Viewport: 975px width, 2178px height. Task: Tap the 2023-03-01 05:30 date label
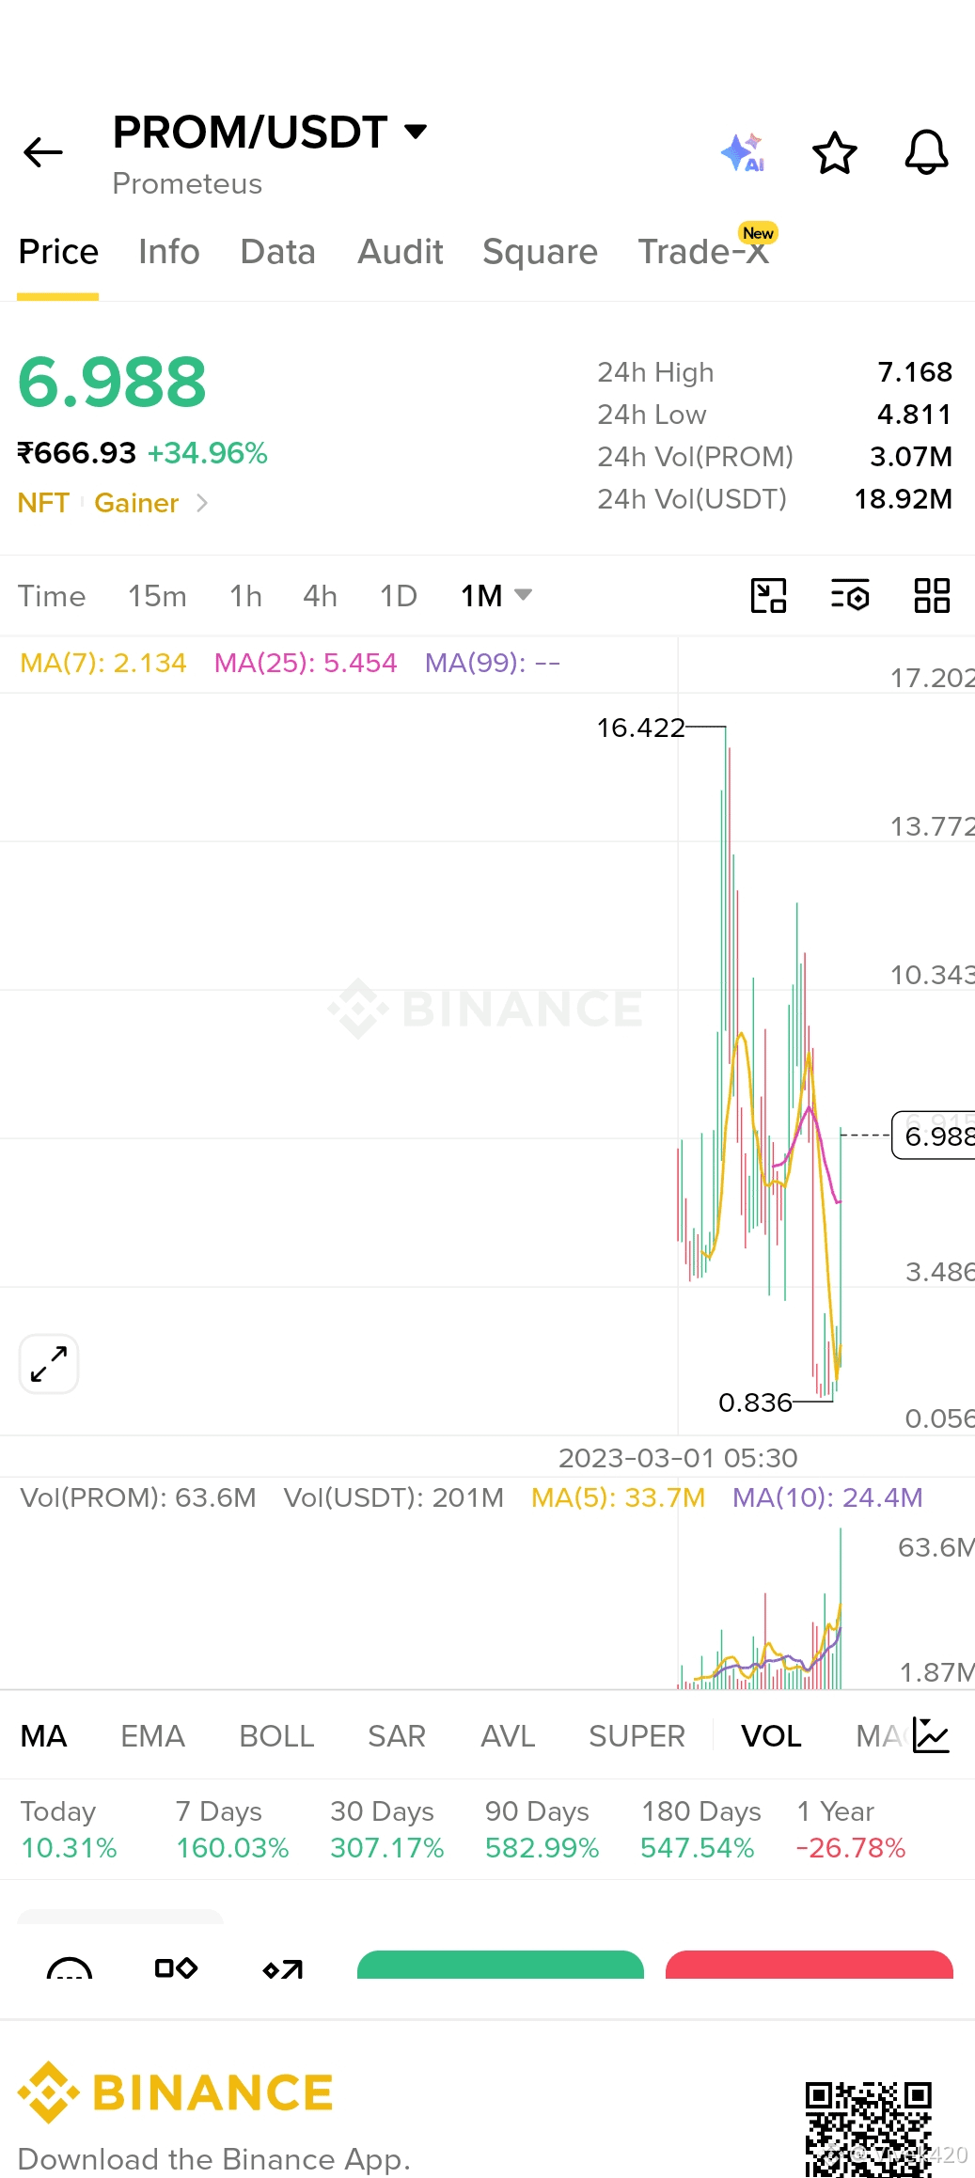[678, 1458]
